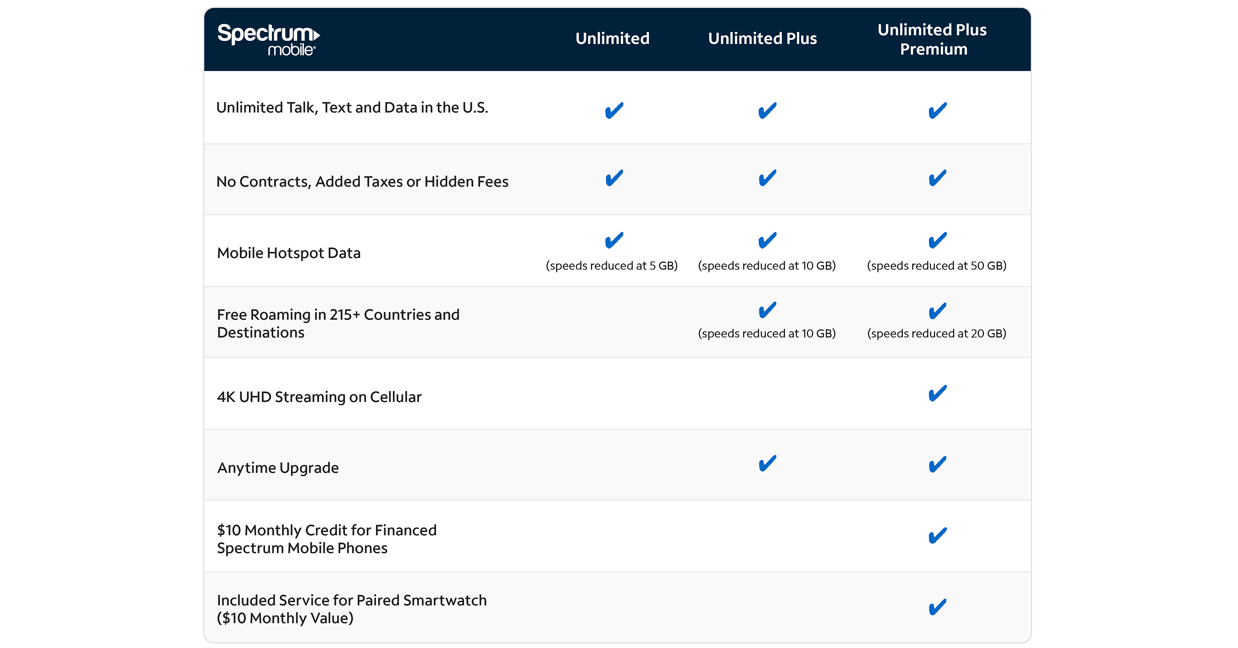Click Unlimited checkmark for Mobile Hotspot Data
Viewport: 1238px width, 648px height.
pos(613,240)
